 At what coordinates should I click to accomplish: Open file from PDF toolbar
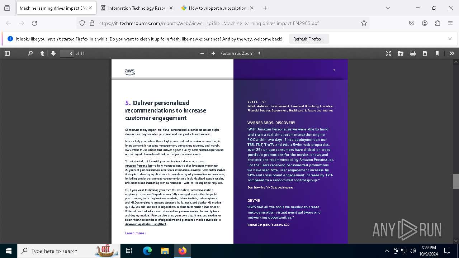[401, 53]
